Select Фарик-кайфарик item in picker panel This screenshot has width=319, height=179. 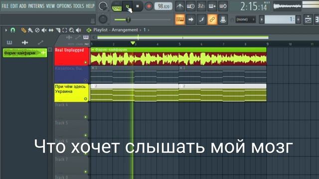point(25,53)
